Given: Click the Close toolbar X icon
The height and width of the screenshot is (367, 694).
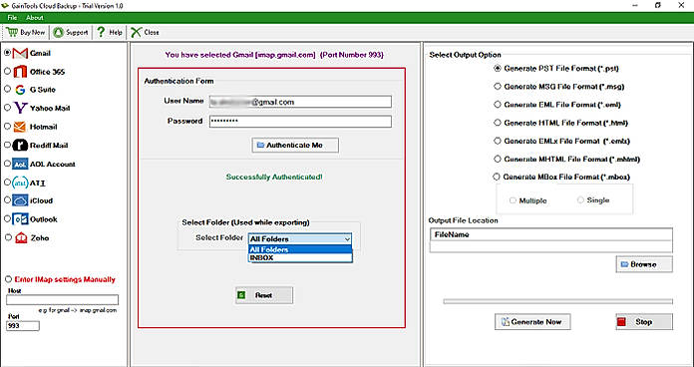Looking at the screenshot, I should pyautogui.click(x=136, y=32).
